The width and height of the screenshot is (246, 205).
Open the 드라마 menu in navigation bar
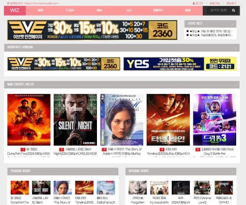pos(70,10)
